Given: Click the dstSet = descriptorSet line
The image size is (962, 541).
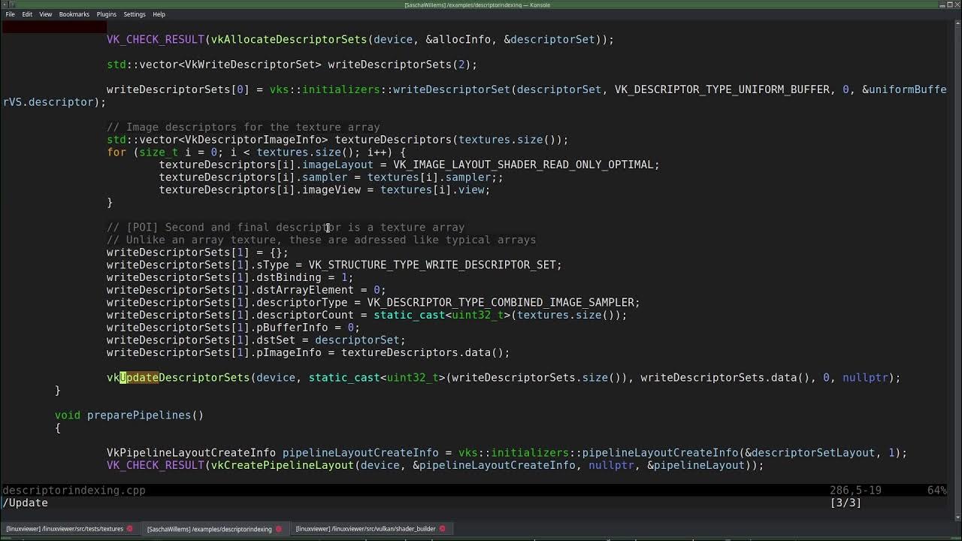Looking at the screenshot, I should pyautogui.click(x=256, y=340).
